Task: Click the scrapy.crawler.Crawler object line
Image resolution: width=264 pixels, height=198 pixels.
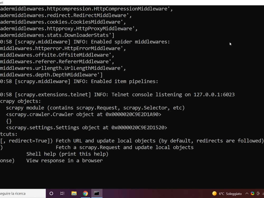Action: pyautogui.click(x=84, y=114)
